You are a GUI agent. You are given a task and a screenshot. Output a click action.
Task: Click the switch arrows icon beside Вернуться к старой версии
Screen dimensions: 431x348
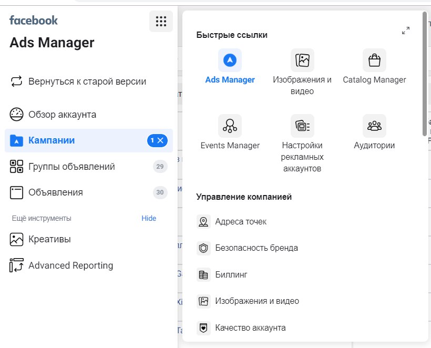[16, 81]
